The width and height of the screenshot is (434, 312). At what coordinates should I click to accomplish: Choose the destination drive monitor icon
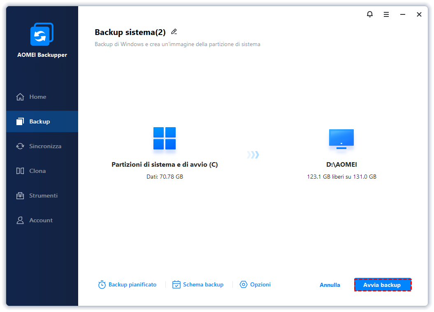pyautogui.click(x=341, y=139)
